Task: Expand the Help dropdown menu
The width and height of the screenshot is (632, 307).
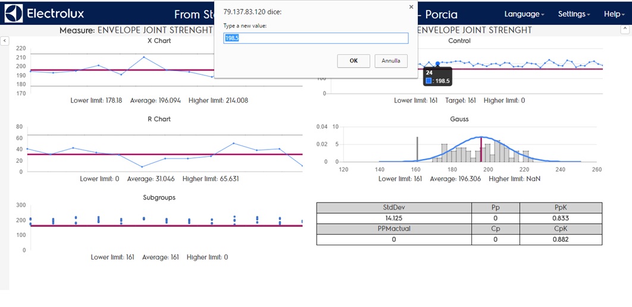Action: coord(614,14)
